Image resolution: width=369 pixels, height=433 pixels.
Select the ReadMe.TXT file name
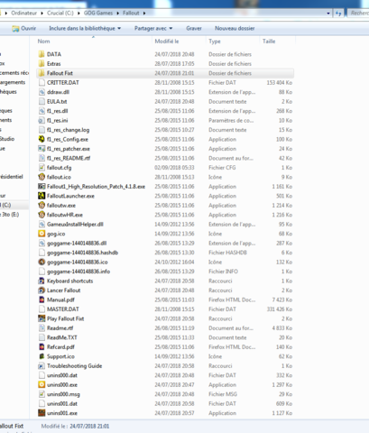point(62,337)
